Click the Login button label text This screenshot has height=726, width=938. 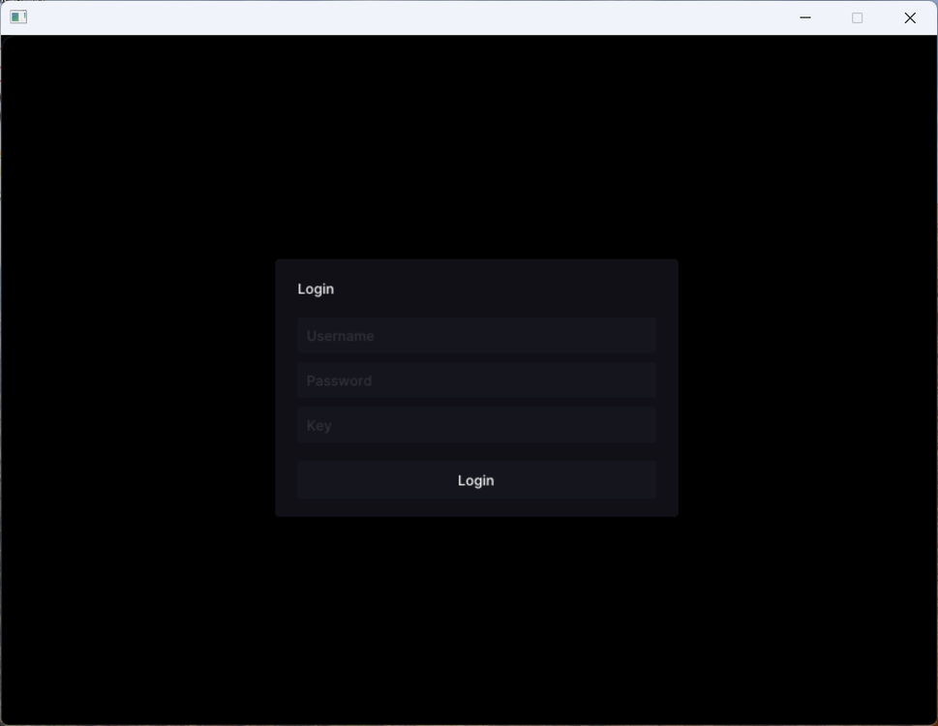475,480
